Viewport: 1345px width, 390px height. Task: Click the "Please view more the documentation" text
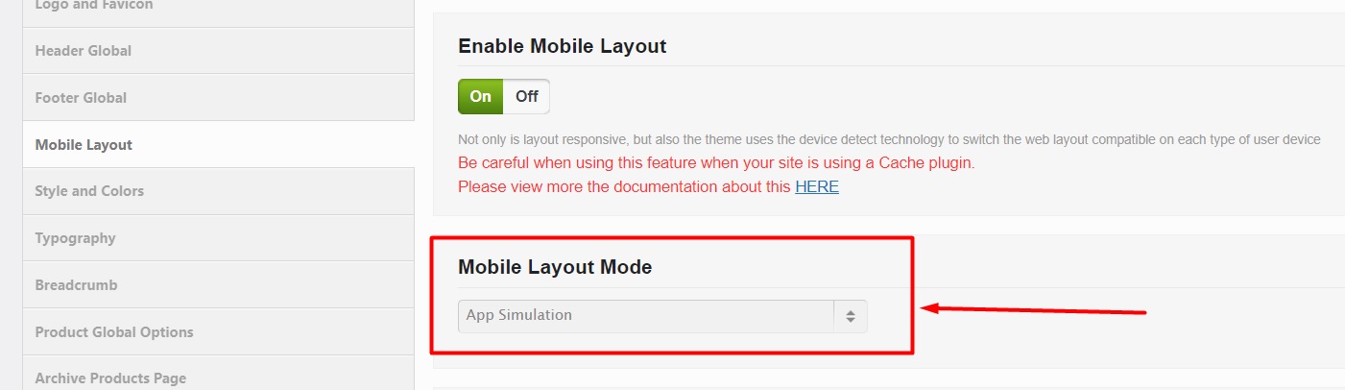pos(624,186)
